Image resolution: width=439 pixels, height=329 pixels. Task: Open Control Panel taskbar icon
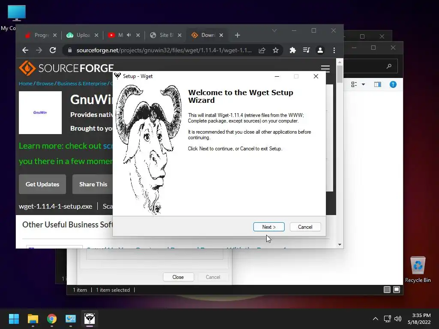pos(71,319)
